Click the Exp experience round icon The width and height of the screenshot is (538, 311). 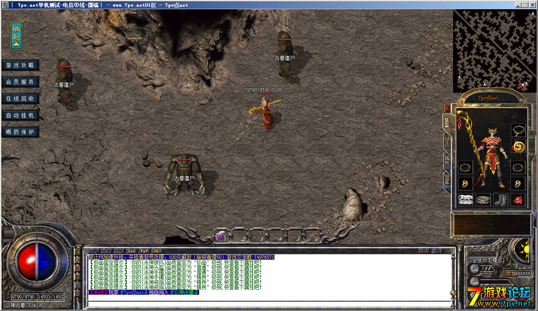(x=474, y=282)
